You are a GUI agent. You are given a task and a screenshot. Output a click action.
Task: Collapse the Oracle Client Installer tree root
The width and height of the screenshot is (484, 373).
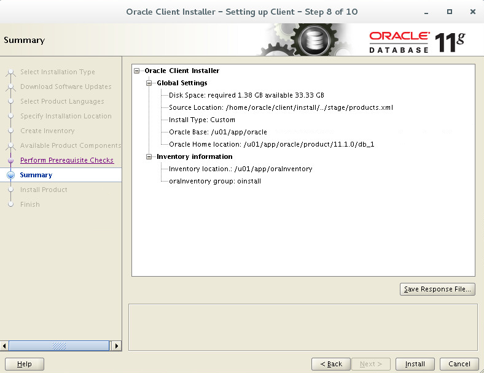click(x=137, y=71)
